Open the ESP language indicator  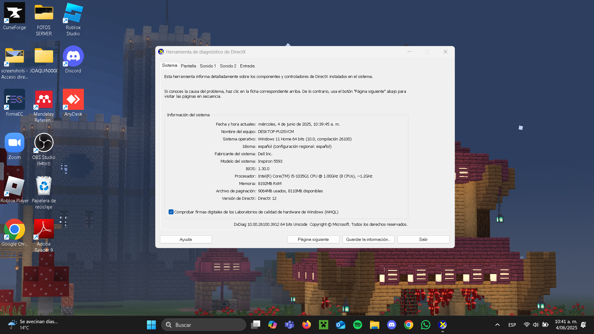[x=512, y=325]
